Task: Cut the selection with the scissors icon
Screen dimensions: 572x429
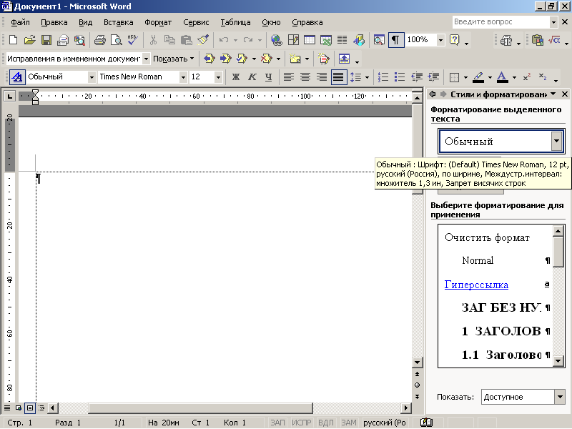Action: (x=153, y=40)
